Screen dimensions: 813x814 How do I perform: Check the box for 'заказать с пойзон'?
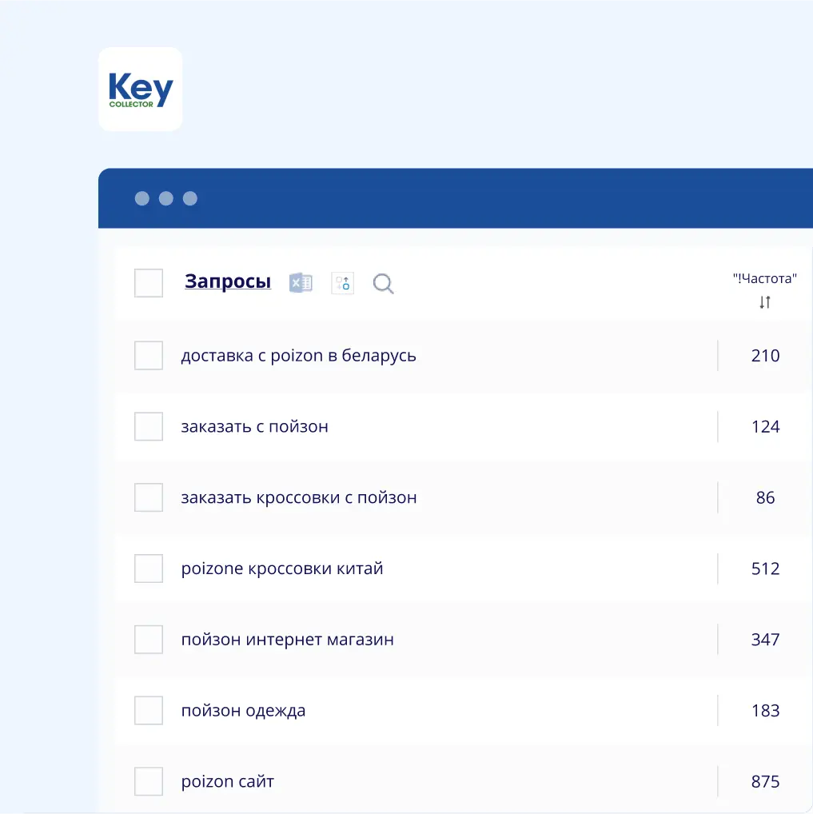pyautogui.click(x=149, y=426)
